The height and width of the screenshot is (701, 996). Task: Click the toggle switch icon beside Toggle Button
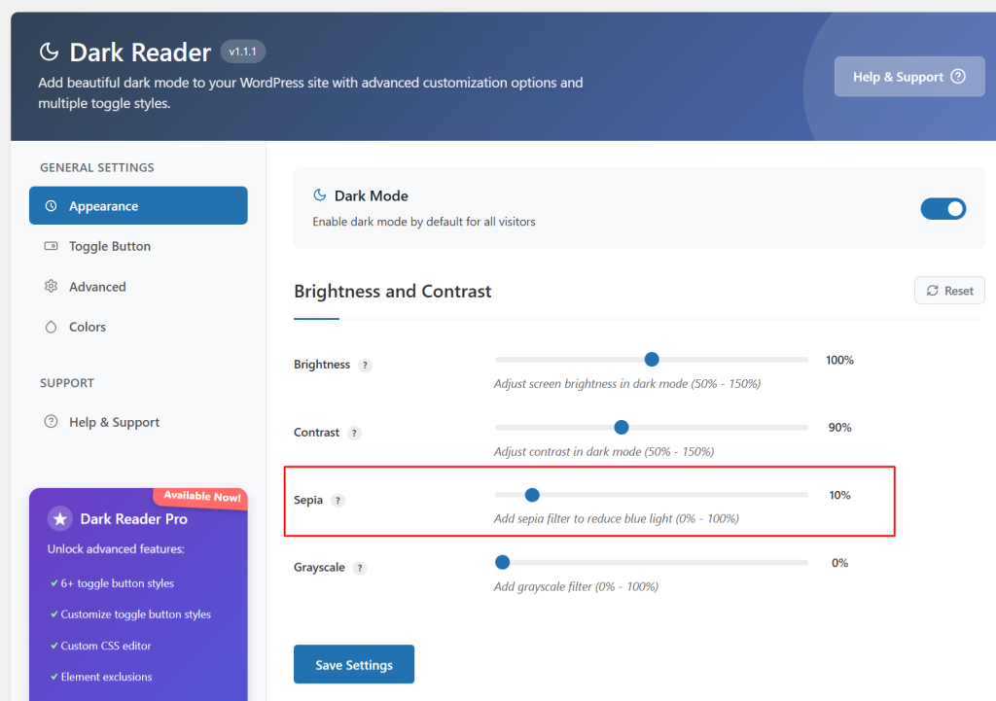(x=51, y=246)
